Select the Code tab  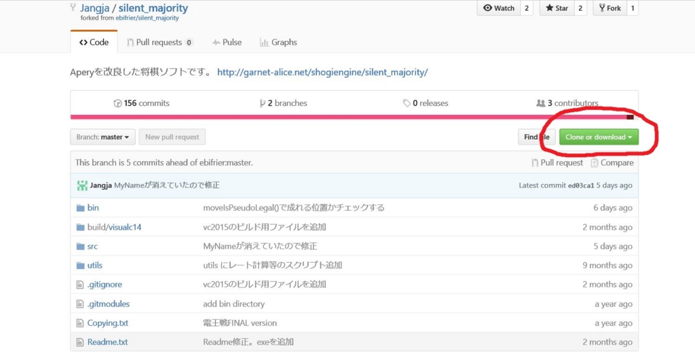tap(94, 42)
